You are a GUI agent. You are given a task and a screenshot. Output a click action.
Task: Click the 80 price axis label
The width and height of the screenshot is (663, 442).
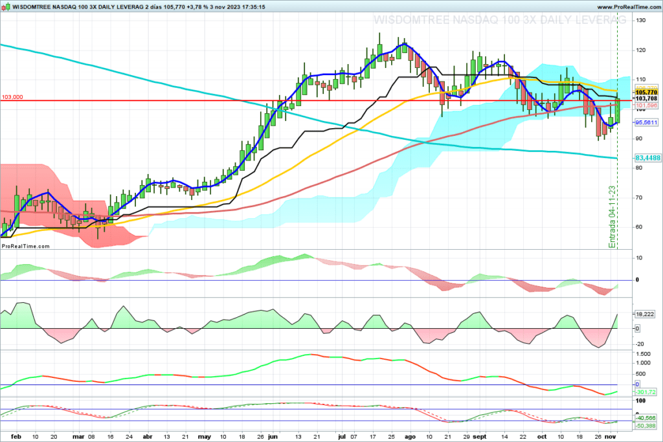tap(639, 168)
